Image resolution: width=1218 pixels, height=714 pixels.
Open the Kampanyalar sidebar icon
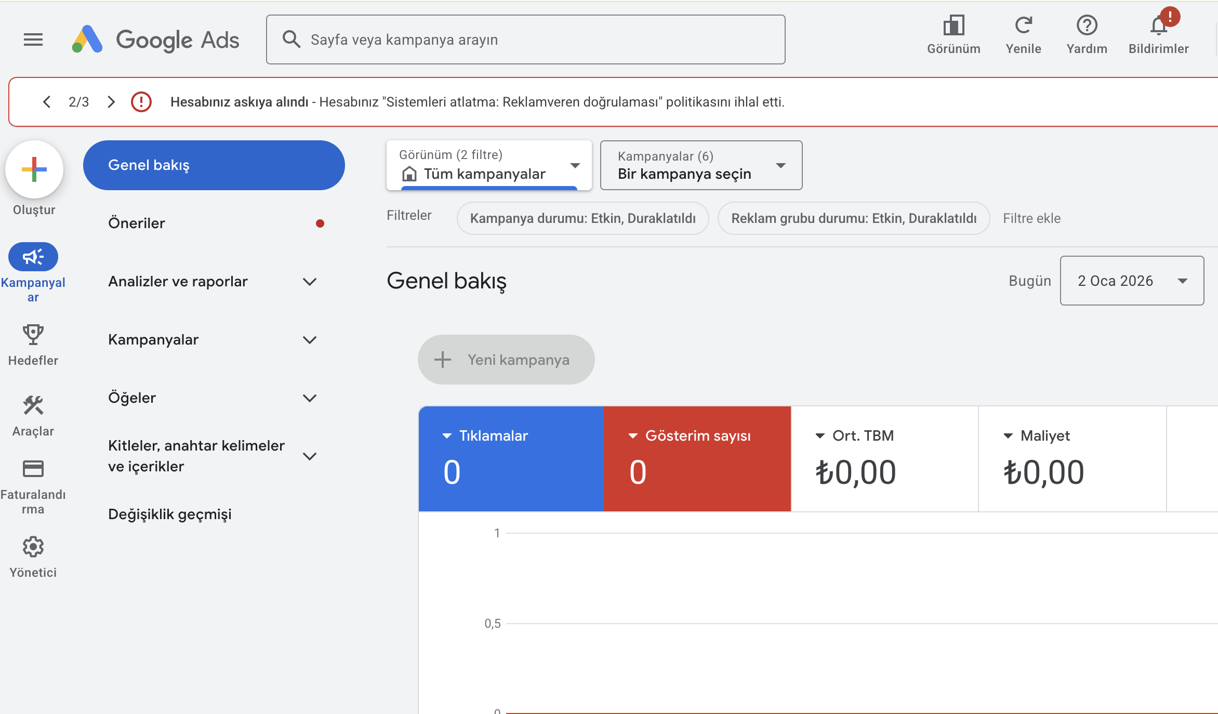(33, 256)
